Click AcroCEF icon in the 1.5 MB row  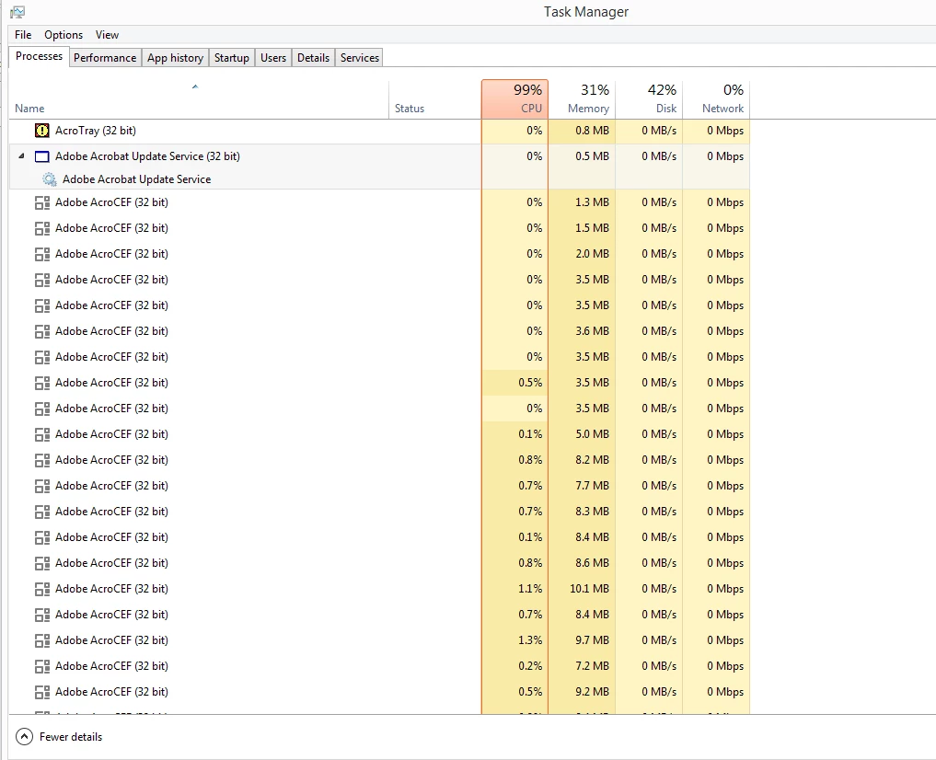tap(41, 228)
